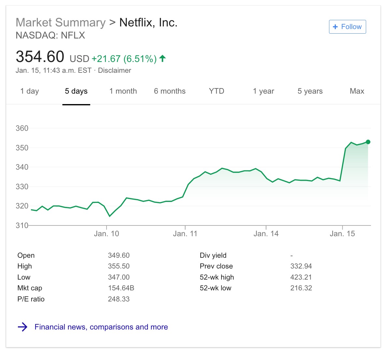Click the P/E ratio label

tap(31, 299)
